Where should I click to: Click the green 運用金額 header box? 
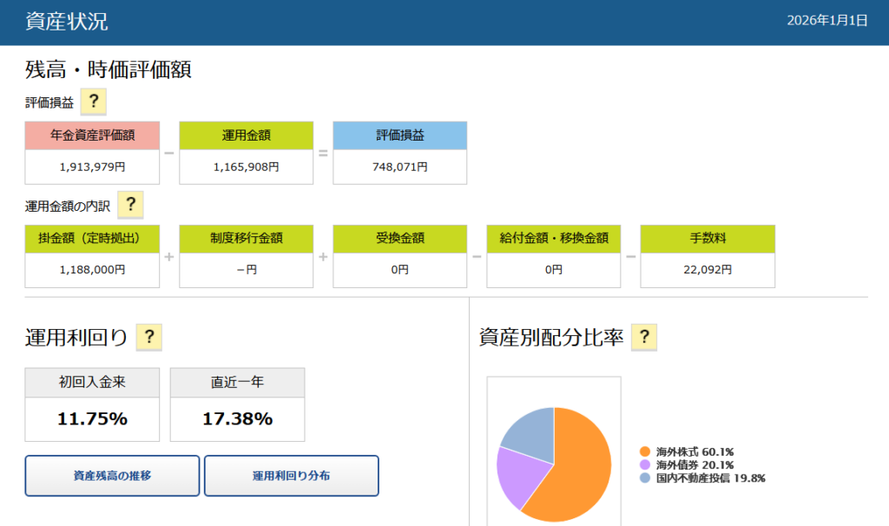(x=246, y=135)
